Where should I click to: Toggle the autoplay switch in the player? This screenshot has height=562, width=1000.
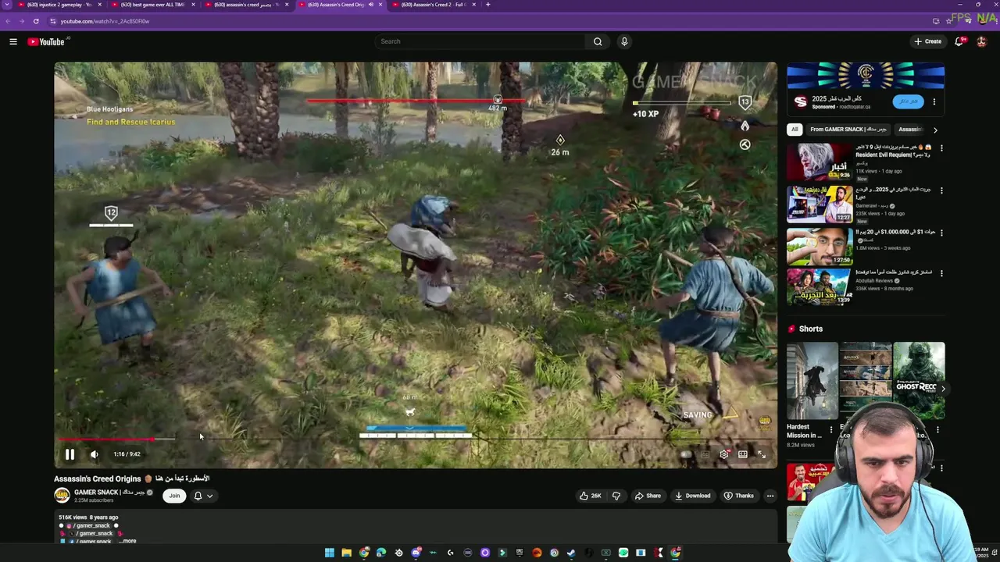pyautogui.click(x=685, y=454)
